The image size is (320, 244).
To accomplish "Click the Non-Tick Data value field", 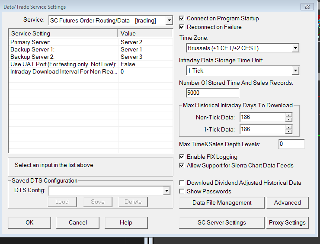I will coord(262,117).
